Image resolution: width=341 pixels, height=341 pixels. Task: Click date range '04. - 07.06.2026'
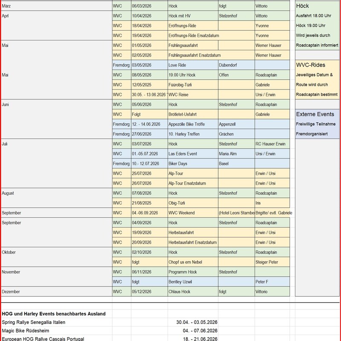point(200,331)
